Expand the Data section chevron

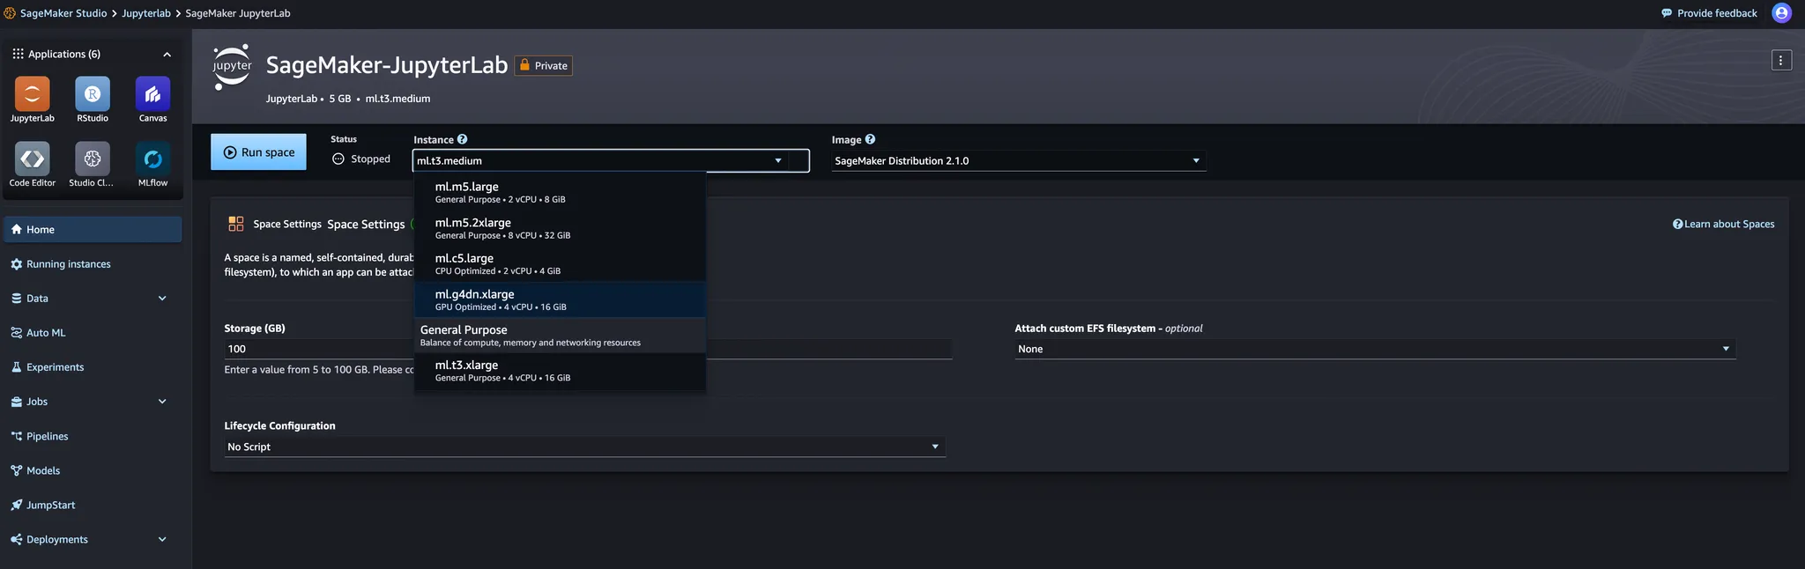(x=162, y=299)
